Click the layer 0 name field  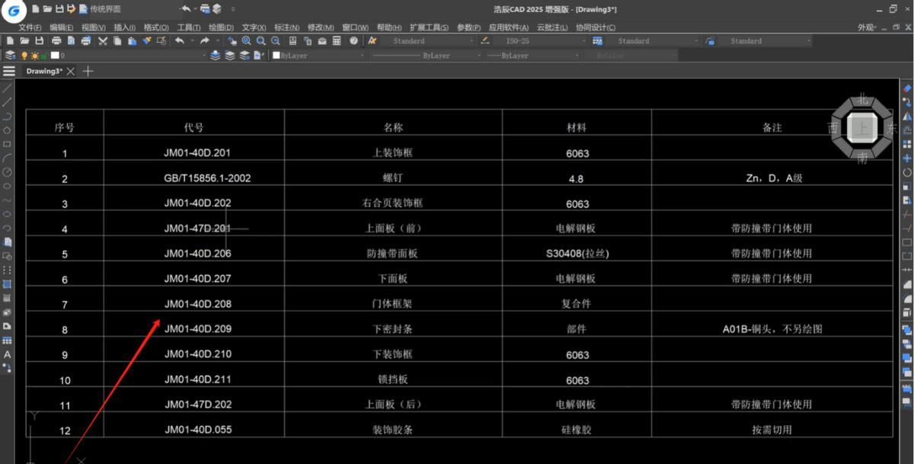pyautogui.click(x=65, y=55)
